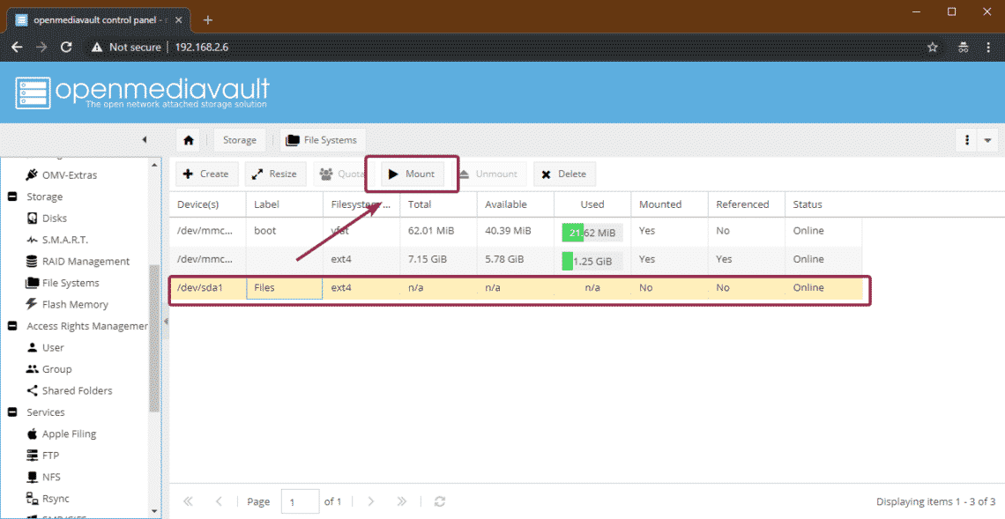Open the Shared Folders page
1005x519 pixels.
(70, 390)
